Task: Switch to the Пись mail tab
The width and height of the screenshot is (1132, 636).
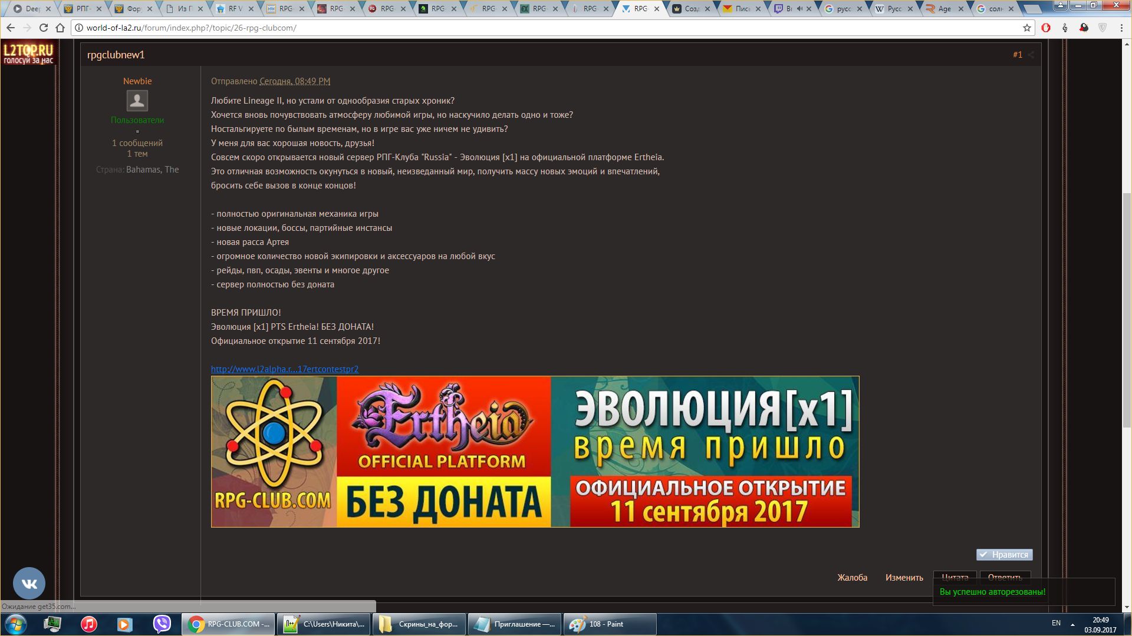Action: (x=742, y=9)
